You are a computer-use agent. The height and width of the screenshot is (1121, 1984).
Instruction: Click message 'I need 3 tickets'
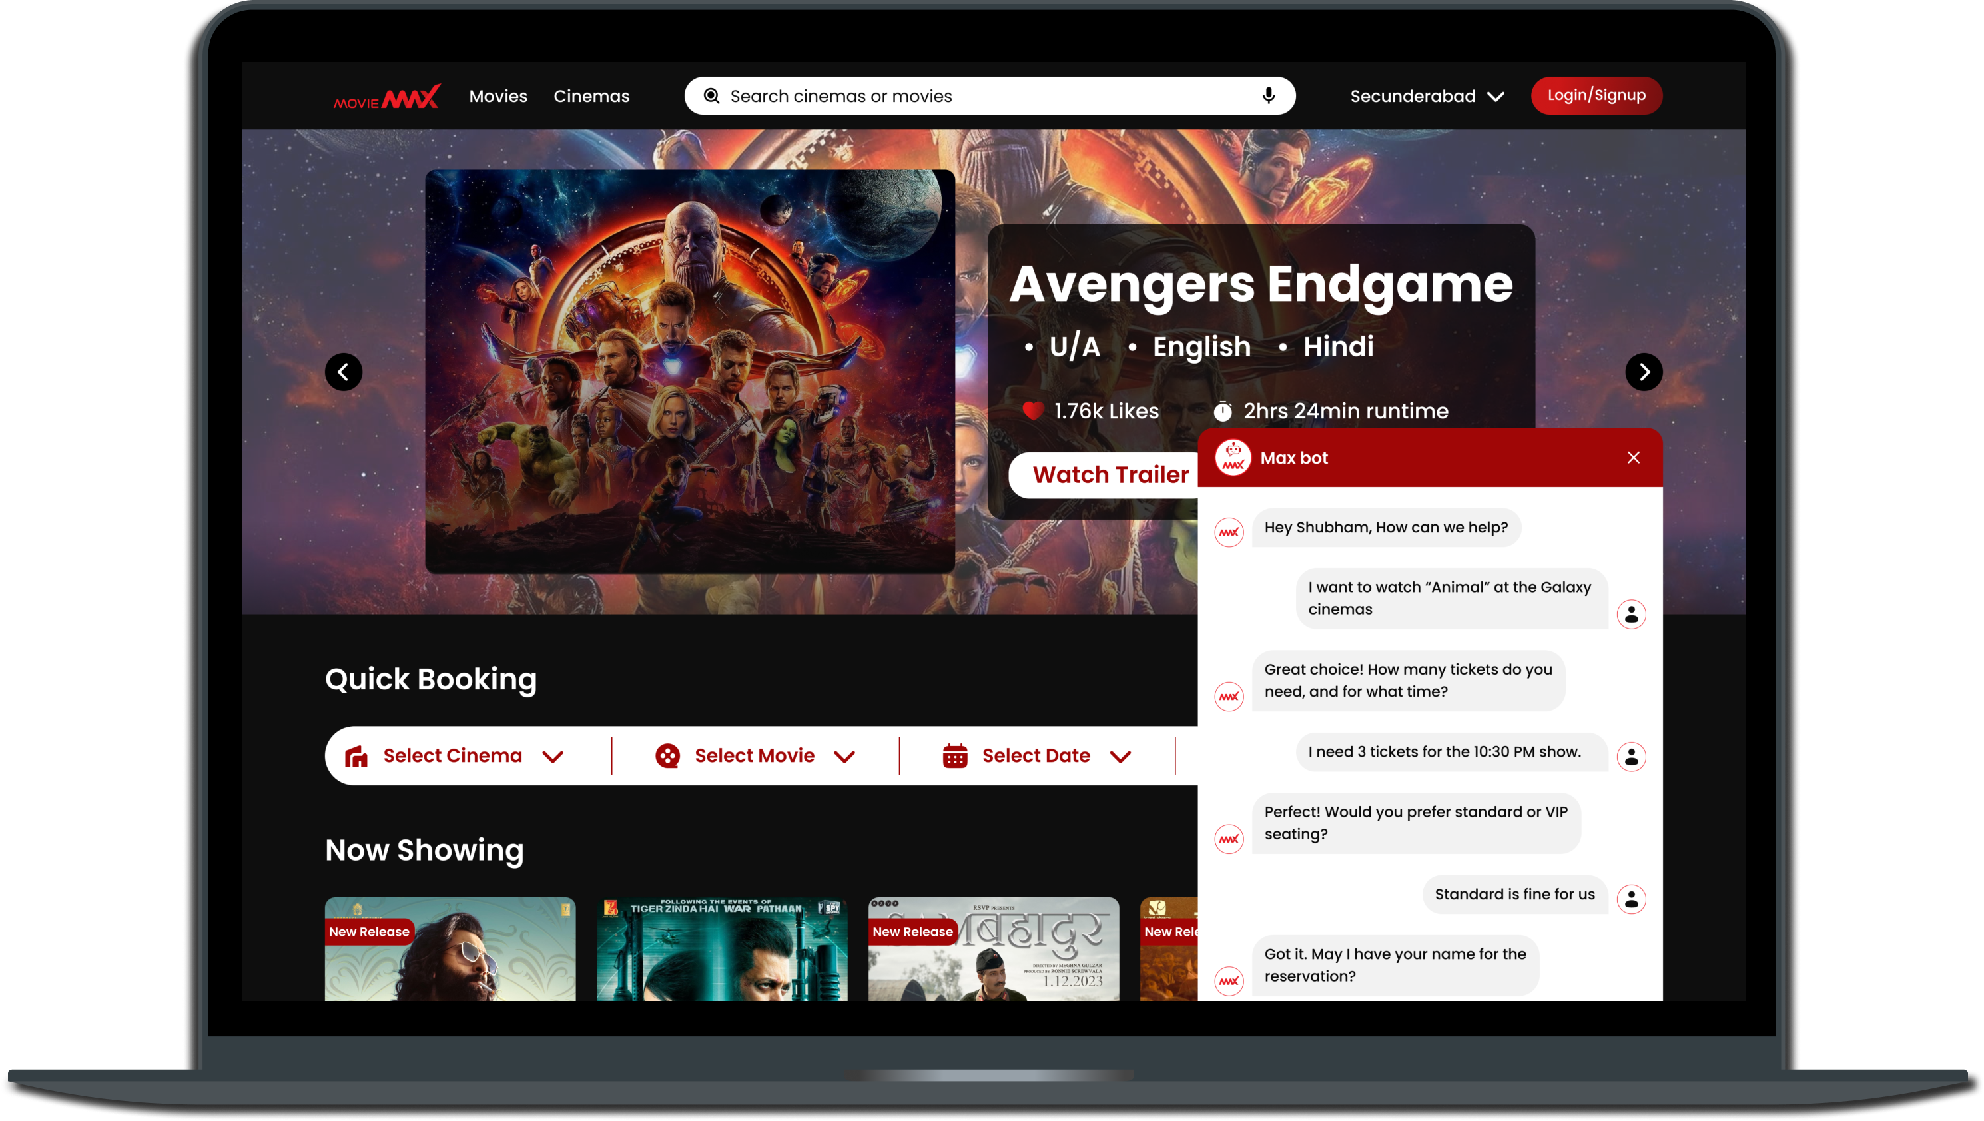click(1452, 751)
